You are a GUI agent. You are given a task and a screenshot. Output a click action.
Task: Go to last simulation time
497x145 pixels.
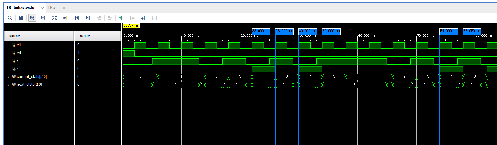click(x=88, y=18)
